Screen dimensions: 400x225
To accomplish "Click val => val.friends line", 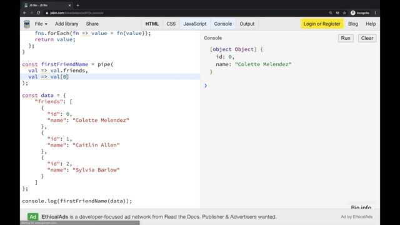I will 58,71.
